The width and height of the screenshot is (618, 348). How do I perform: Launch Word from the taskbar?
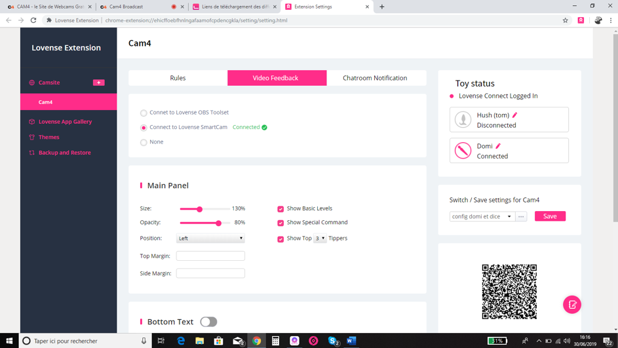coord(351,341)
